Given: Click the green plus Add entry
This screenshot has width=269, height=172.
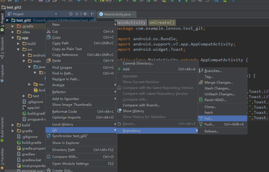Looking at the screenshot, I should click(157, 69).
